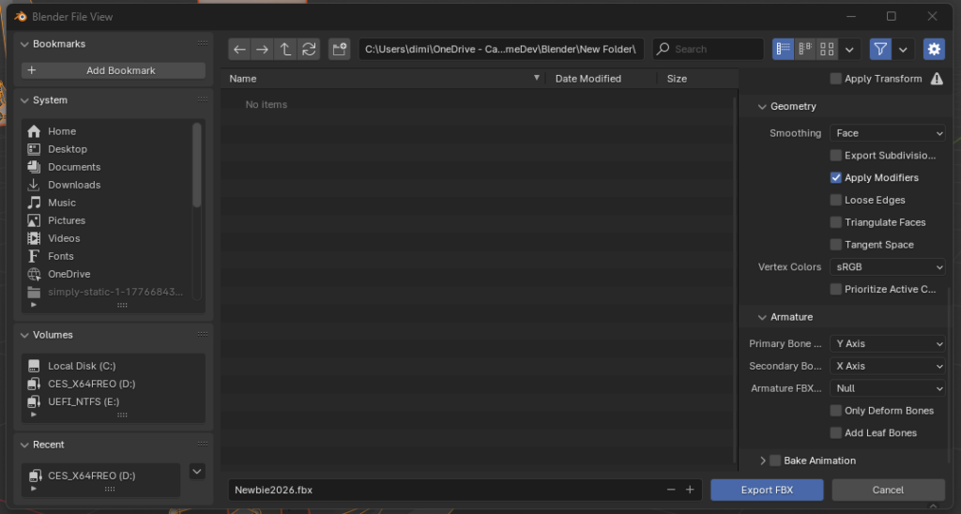Open the Vertex Colors sRGB dropdown
Screen dimensions: 961x514
(887, 267)
